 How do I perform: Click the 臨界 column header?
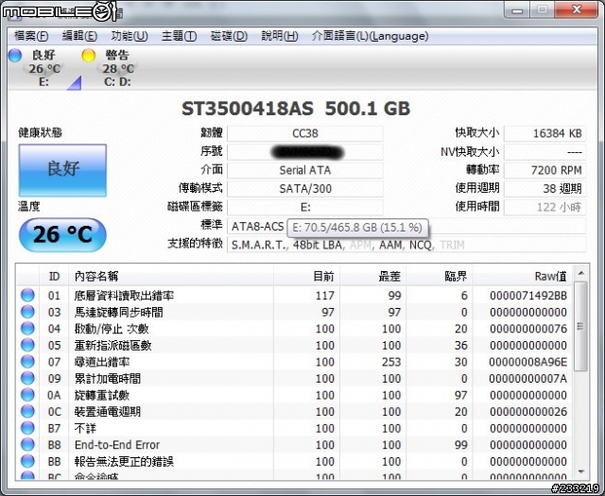coord(440,276)
